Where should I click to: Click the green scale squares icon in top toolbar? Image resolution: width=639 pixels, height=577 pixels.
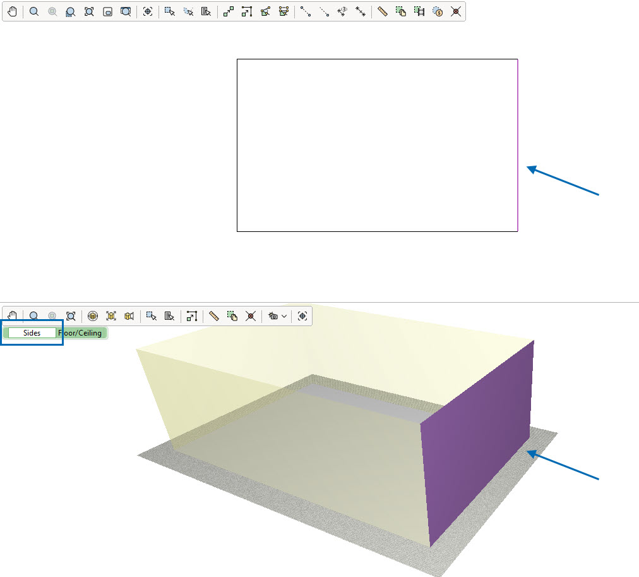(x=228, y=11)
